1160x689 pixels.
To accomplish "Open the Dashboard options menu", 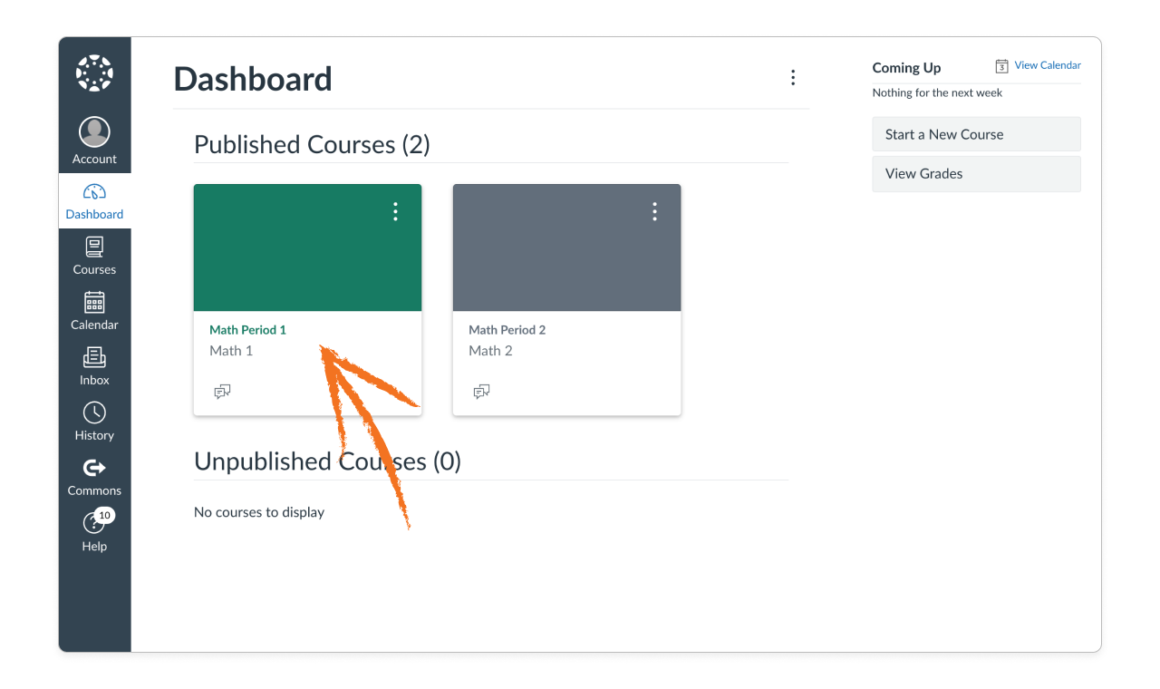I will click(x=793, y=78).
